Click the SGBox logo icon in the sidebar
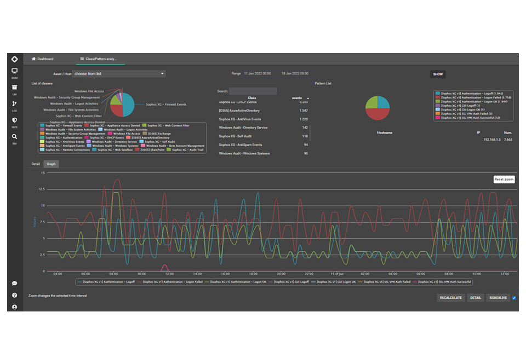This screenshot has width=526, height=364. pos(14,59)
